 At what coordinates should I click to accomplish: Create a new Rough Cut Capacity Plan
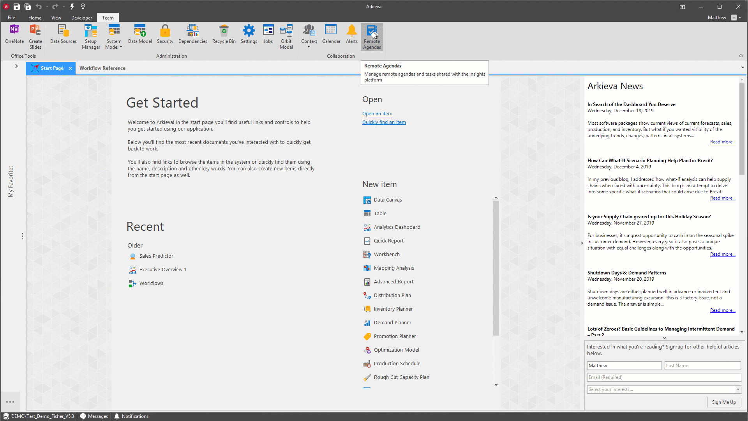pyautogui.click(x=396, y=377)
